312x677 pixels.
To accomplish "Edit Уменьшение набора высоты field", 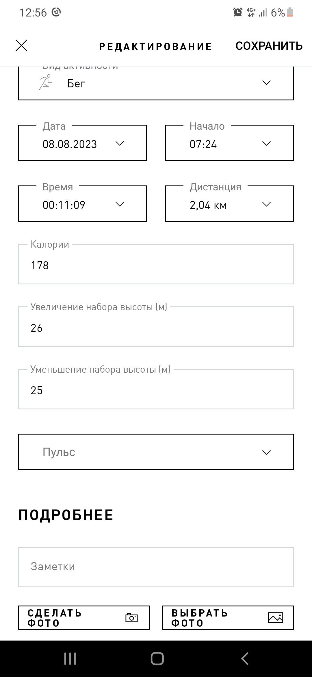I will (x=156, y=389).
